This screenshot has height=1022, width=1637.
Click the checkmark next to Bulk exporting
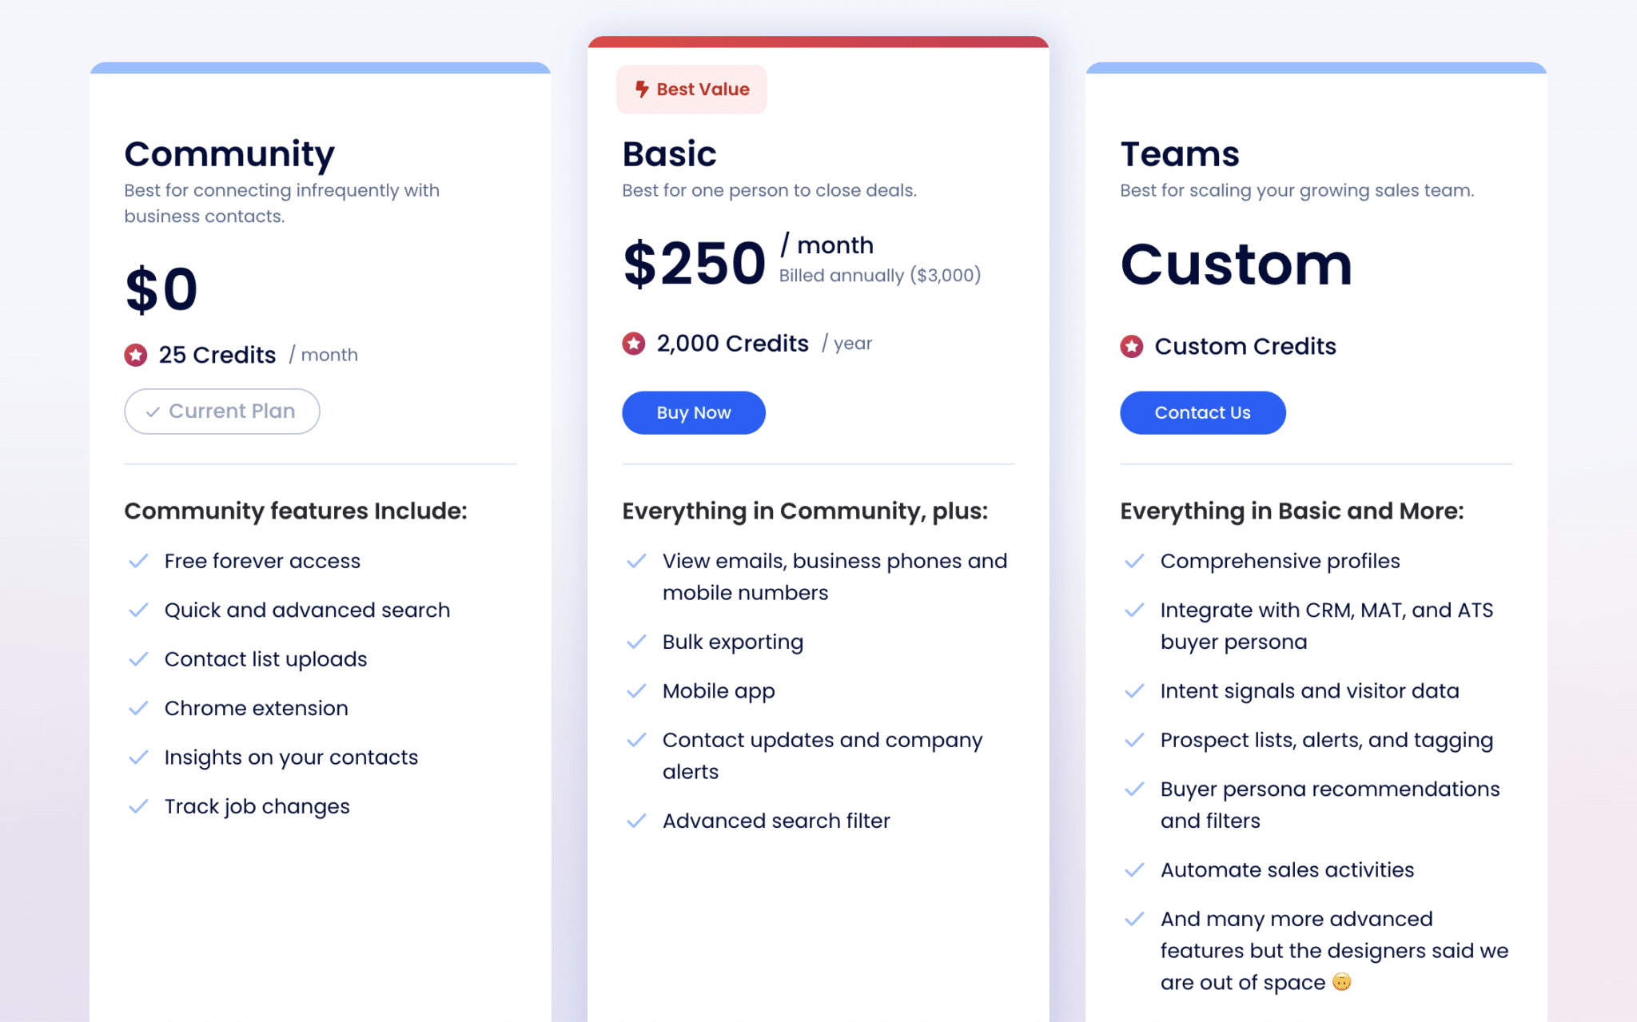636,642
